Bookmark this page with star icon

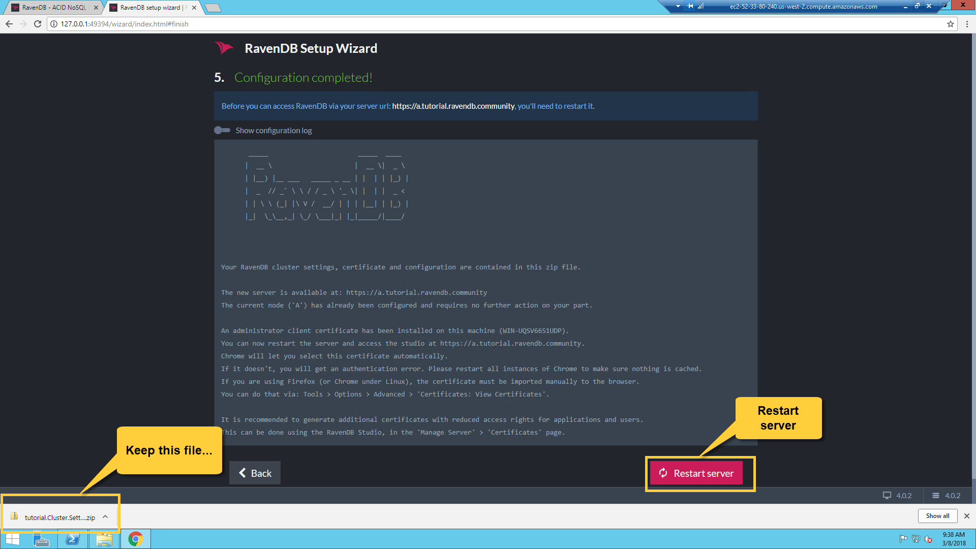(951, 24)
